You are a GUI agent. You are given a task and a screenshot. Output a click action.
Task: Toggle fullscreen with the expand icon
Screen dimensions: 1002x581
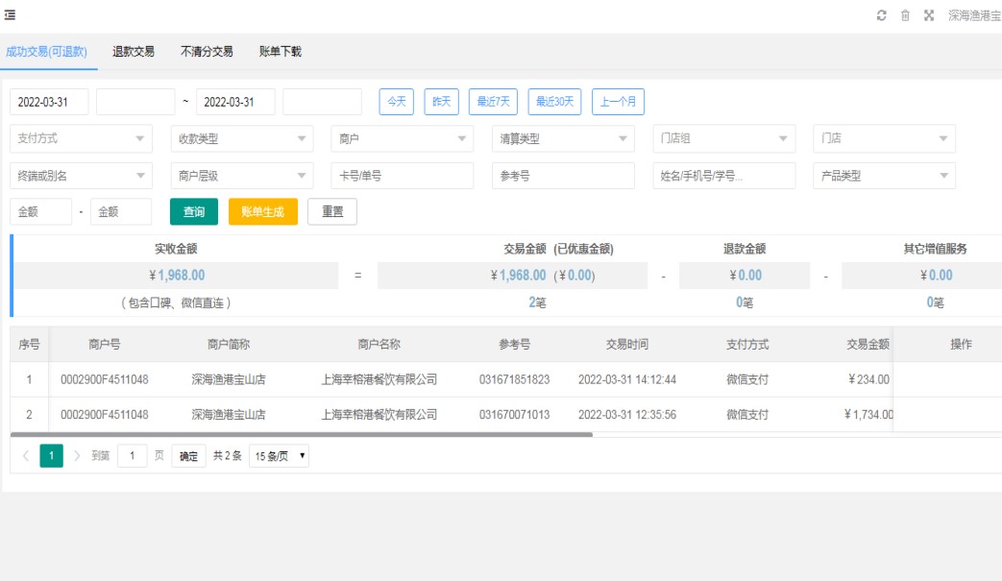pyautogui.click(x=929, y=15)
